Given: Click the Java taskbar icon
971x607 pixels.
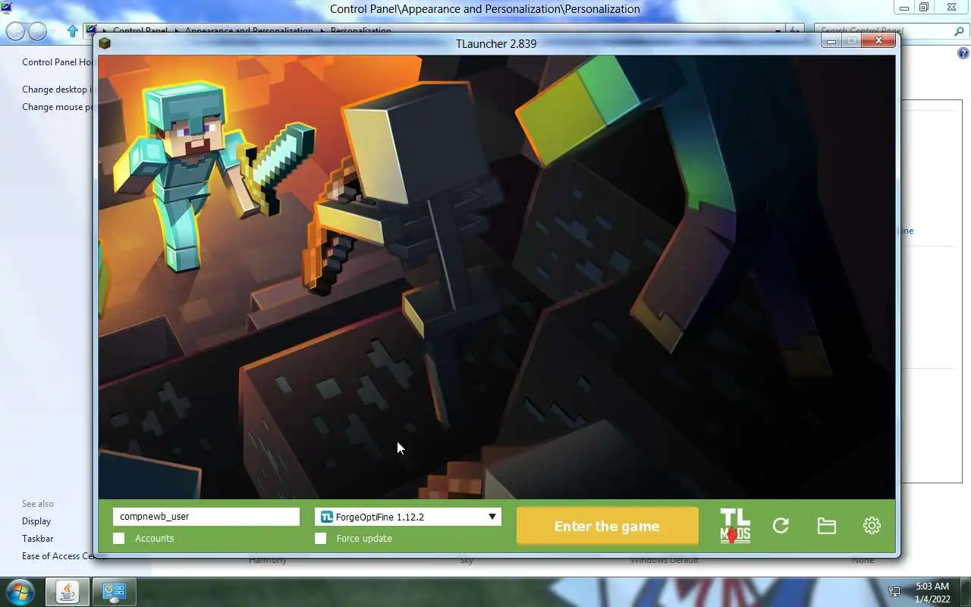Looking at the screenshot, I should [x=68, y=592].
